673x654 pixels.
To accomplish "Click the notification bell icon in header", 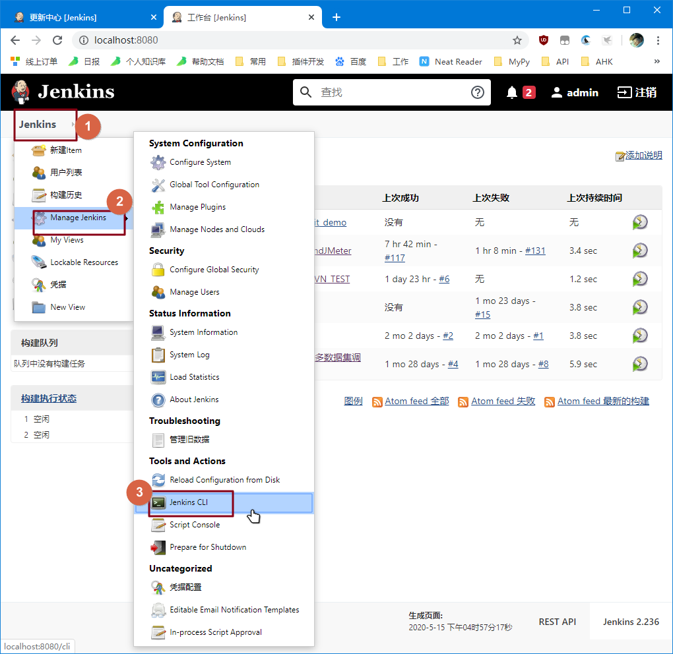I will [512, 92].
